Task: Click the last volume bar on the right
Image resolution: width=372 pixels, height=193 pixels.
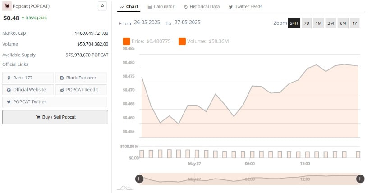Action: click(x=358, y=155)
